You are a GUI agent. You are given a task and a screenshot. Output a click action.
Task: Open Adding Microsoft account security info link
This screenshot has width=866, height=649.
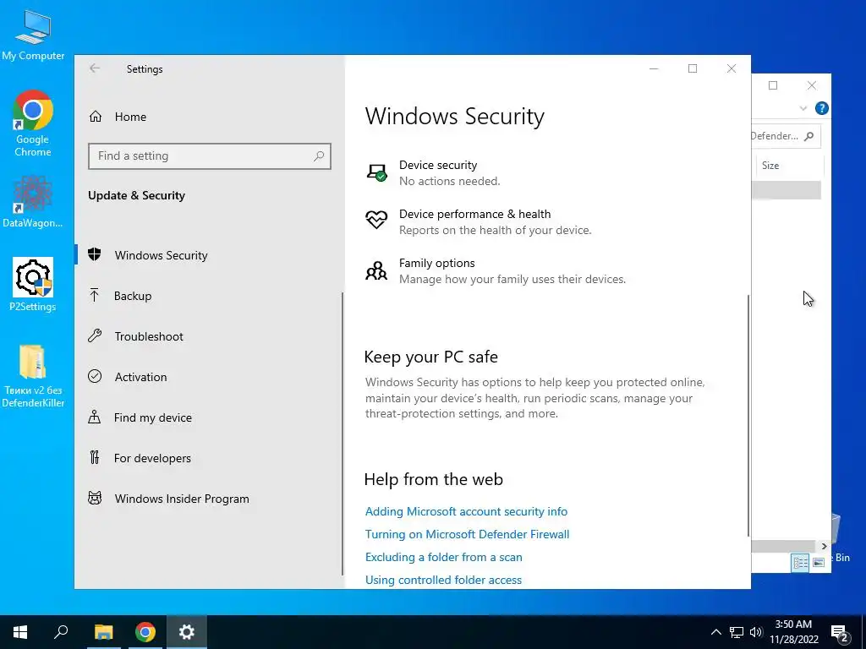pyautogui.click(x=466, y=511)
